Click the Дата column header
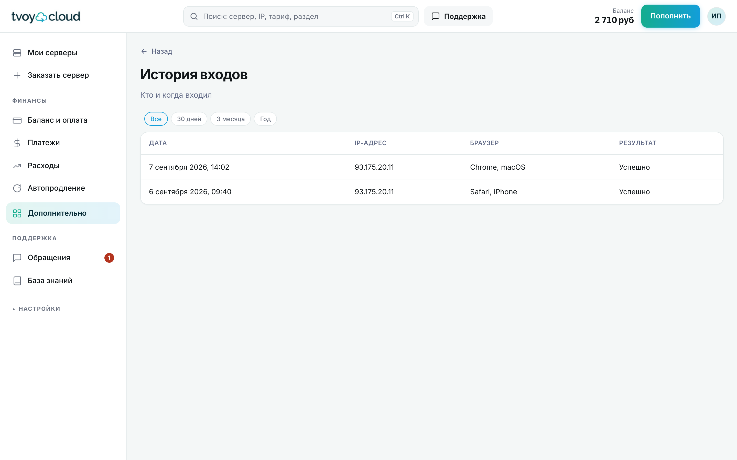 [158, 143]
